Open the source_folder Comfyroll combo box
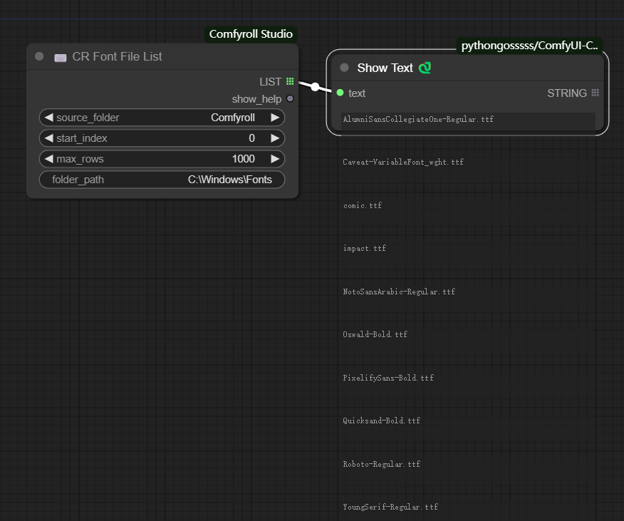Screen dimensions: 624x521 [162, 118]
